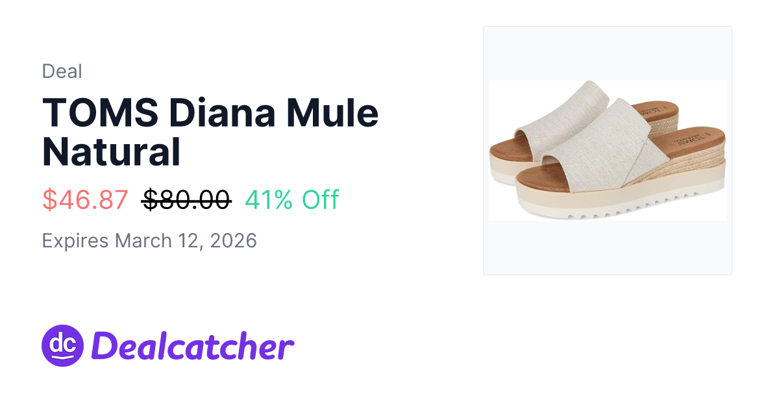Click the green 41% Off badge
779x409 pixels.
(291, 200)
